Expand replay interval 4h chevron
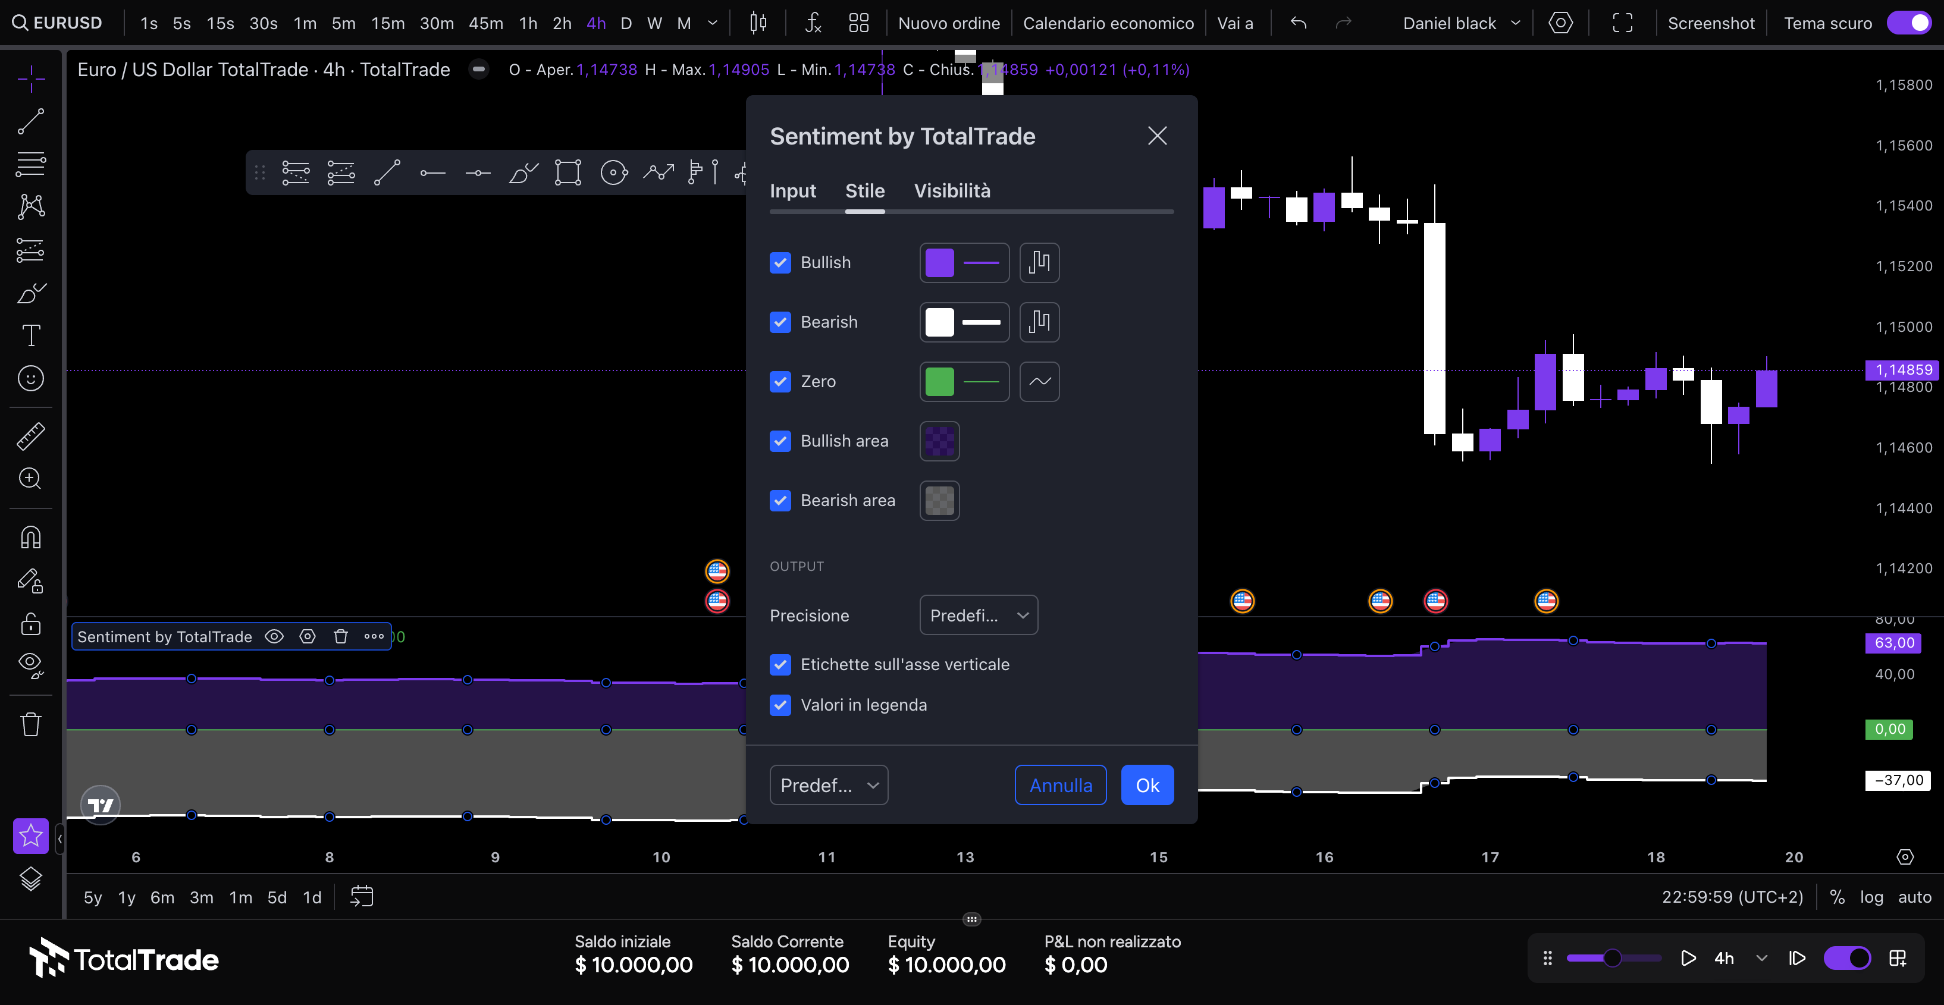The image size is (1944, 1005). [1761, 958]
